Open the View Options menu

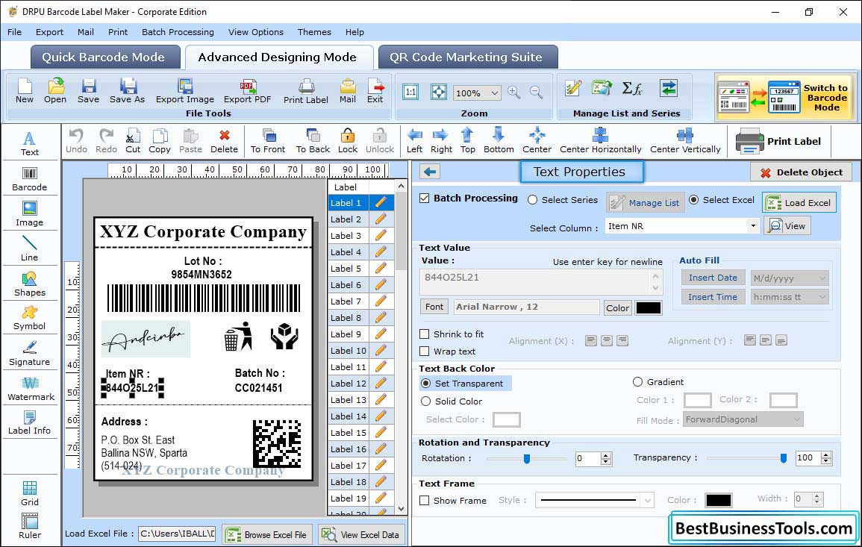tap(256, 32)
